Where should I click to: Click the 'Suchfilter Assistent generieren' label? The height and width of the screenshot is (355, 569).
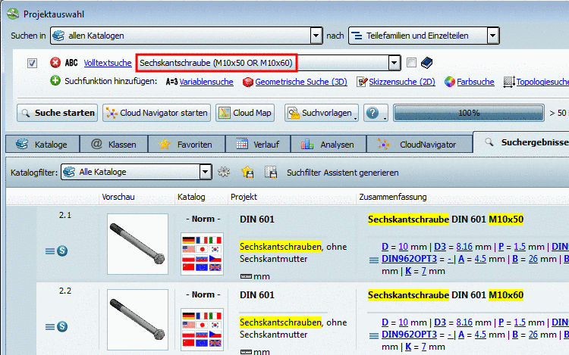click(343, 173)
